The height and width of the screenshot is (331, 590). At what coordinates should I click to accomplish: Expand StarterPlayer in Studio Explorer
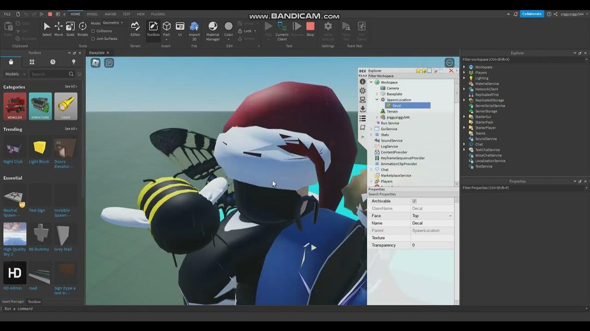pos(464,128)
